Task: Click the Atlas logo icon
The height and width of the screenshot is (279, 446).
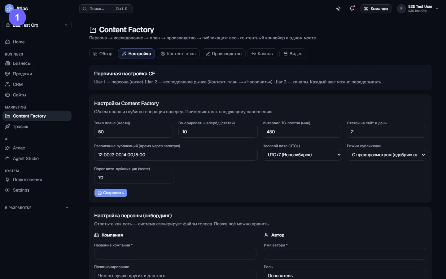Action: click(9, 9)
